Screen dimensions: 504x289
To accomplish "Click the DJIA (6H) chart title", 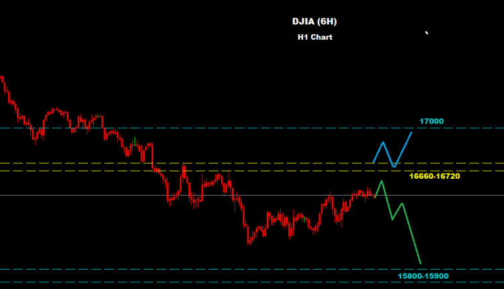I will click(314, 22).
